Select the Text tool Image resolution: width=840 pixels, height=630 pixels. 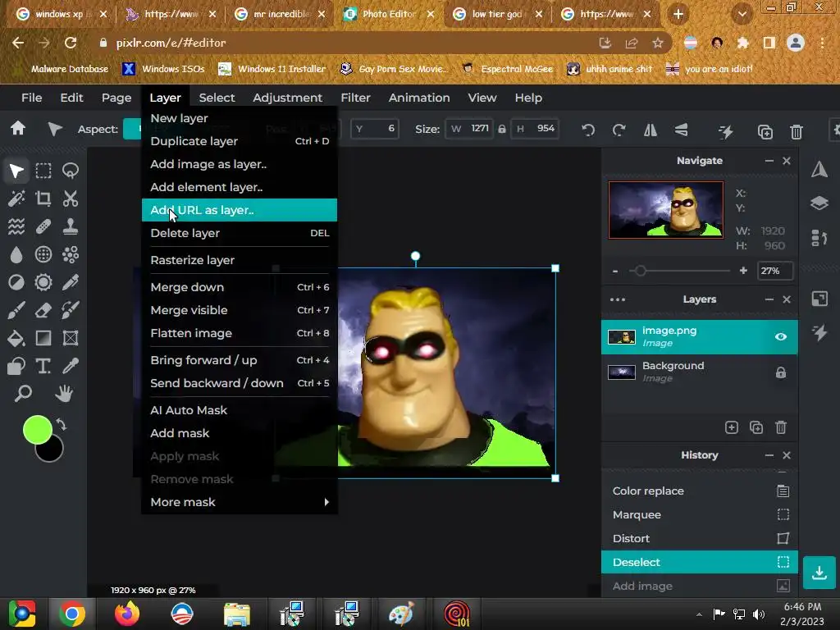tap(43, 366)
